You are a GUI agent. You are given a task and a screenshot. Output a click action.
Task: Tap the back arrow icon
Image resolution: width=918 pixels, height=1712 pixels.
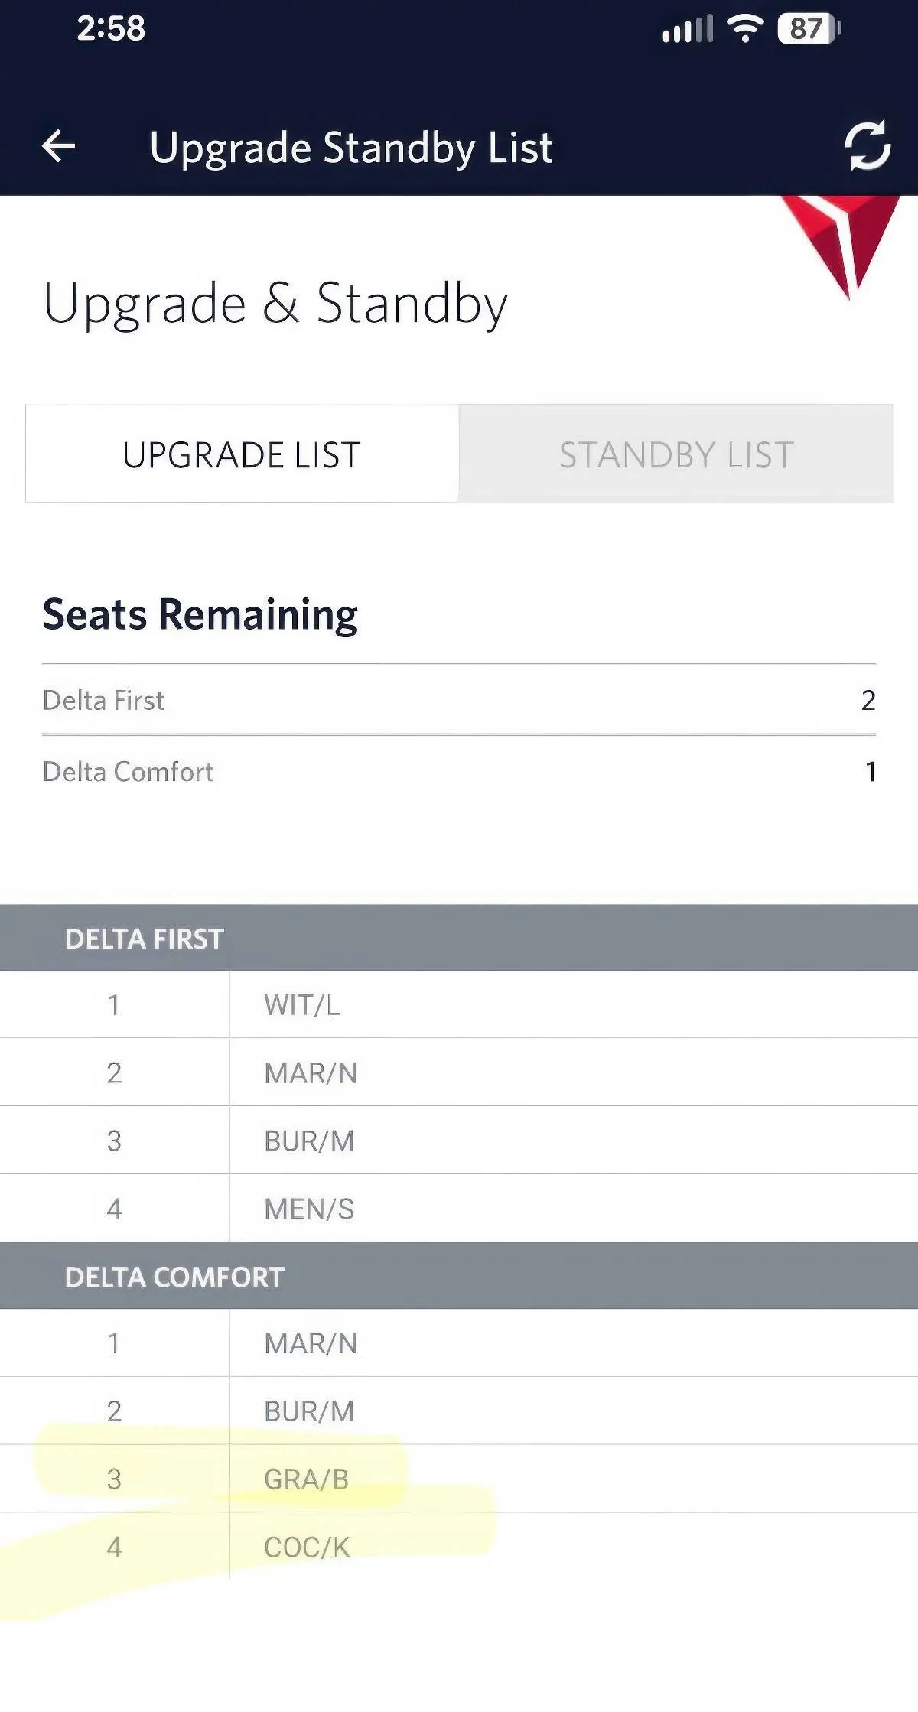point(59,146)
